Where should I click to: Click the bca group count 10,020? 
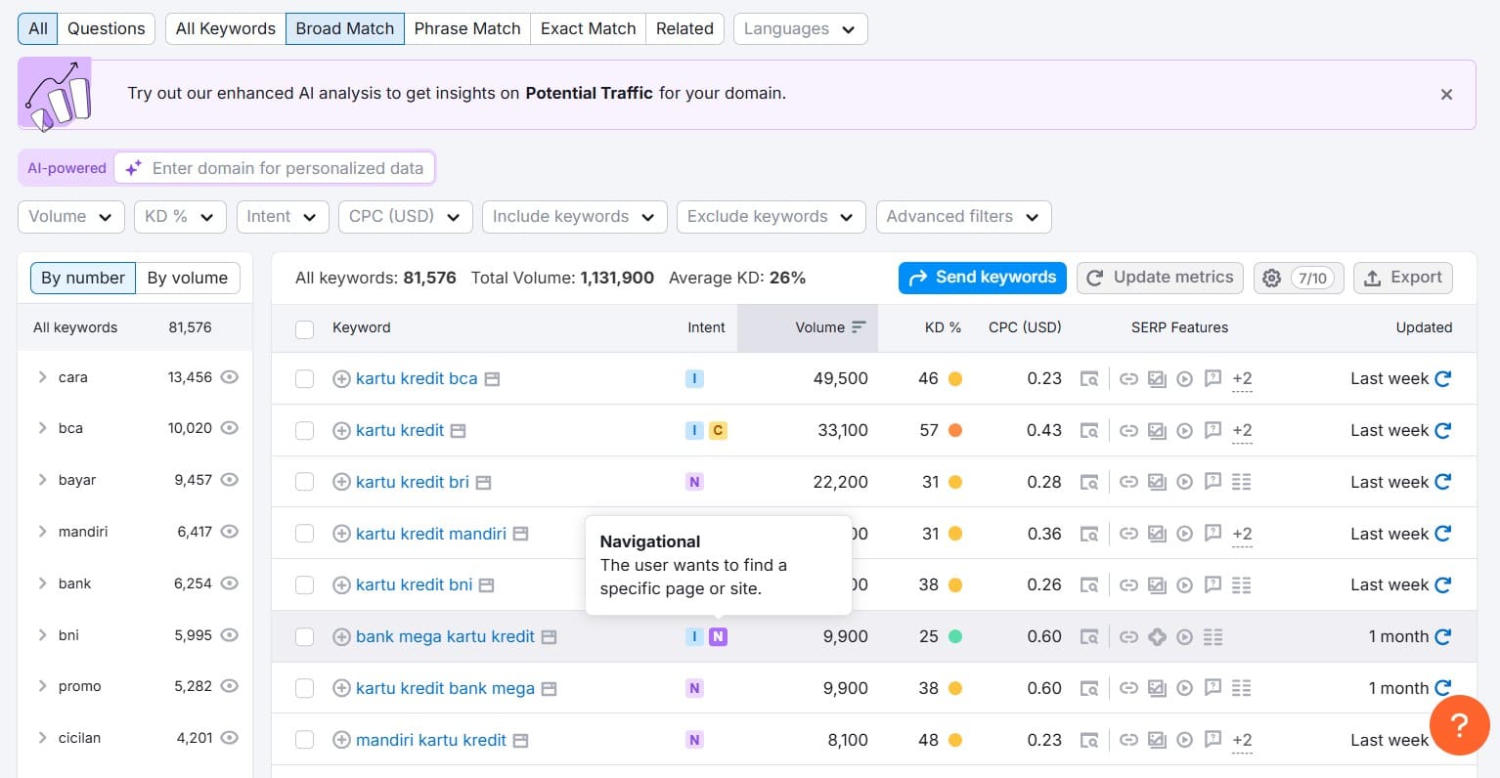point(190,428)
